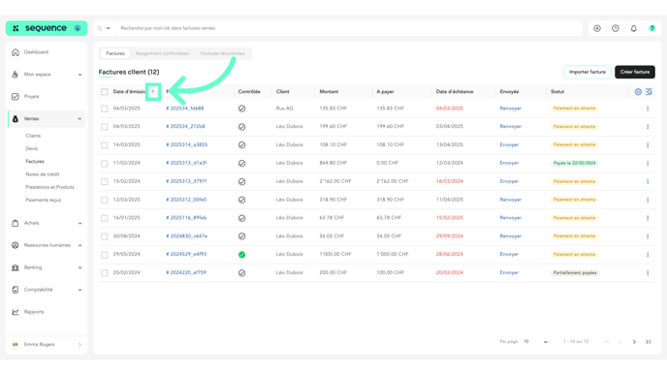
Task: Tick the select-all checkbox in table header
Action: pos(105,92)
